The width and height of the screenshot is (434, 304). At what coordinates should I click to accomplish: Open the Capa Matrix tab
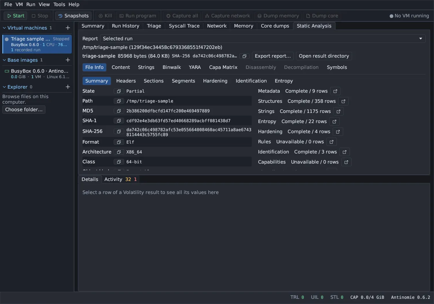(x=223, y=67)
